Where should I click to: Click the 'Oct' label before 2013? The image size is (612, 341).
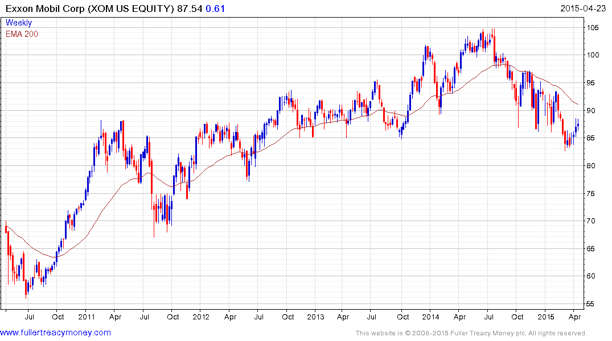click(287, 317)
